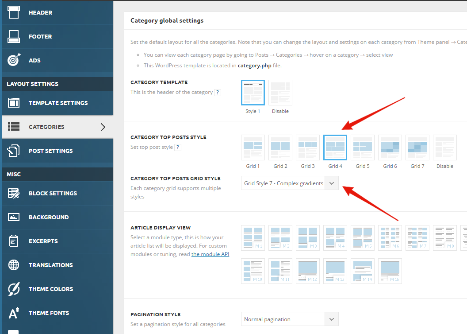Open the Header menu item
This screenshot has width=467, height=334.
click(x=57, y=12)
